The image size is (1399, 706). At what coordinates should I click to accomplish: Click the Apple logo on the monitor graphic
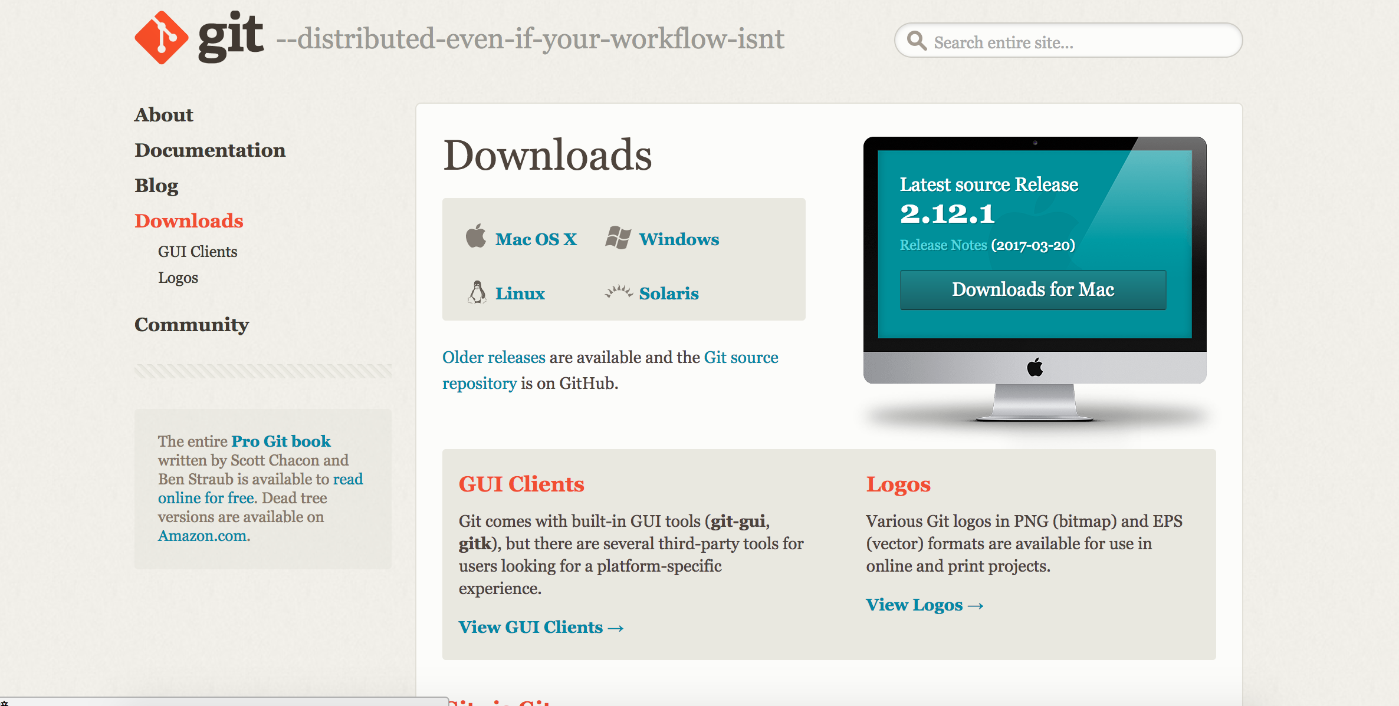(x=1035, y=367)
